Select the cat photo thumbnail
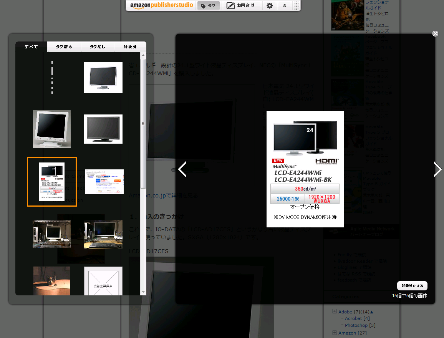Viewport: 444px width, 338px height. coord(52,281)
